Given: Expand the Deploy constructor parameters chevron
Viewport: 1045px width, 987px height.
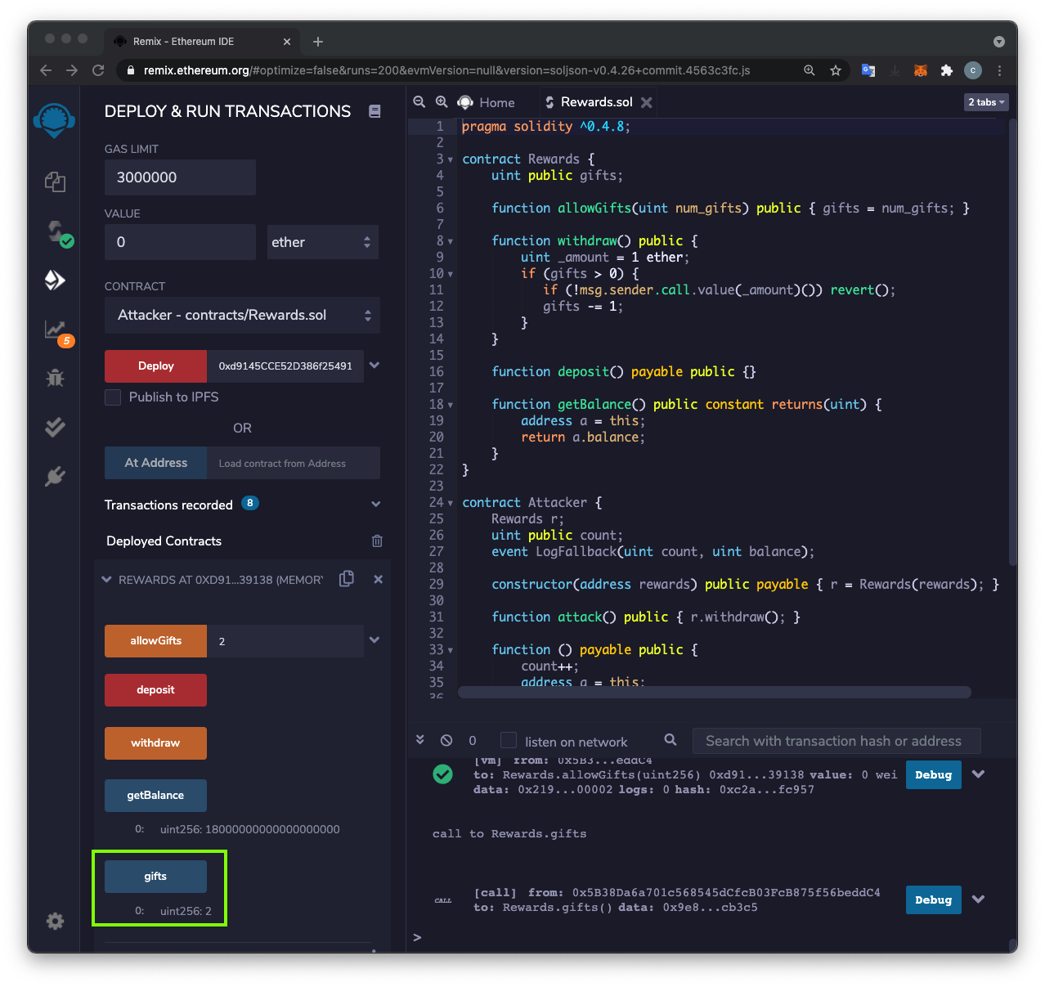Looking at the screenshot, I should 374,366.
